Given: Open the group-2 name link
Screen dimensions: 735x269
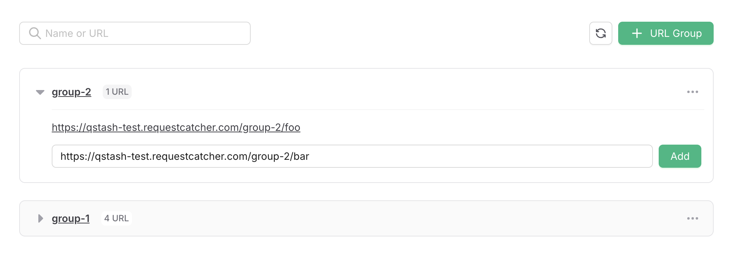Looking at the screenshot, I should tap(71, 92).
